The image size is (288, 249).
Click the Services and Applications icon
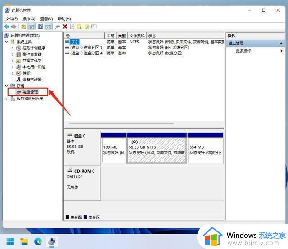13,98
